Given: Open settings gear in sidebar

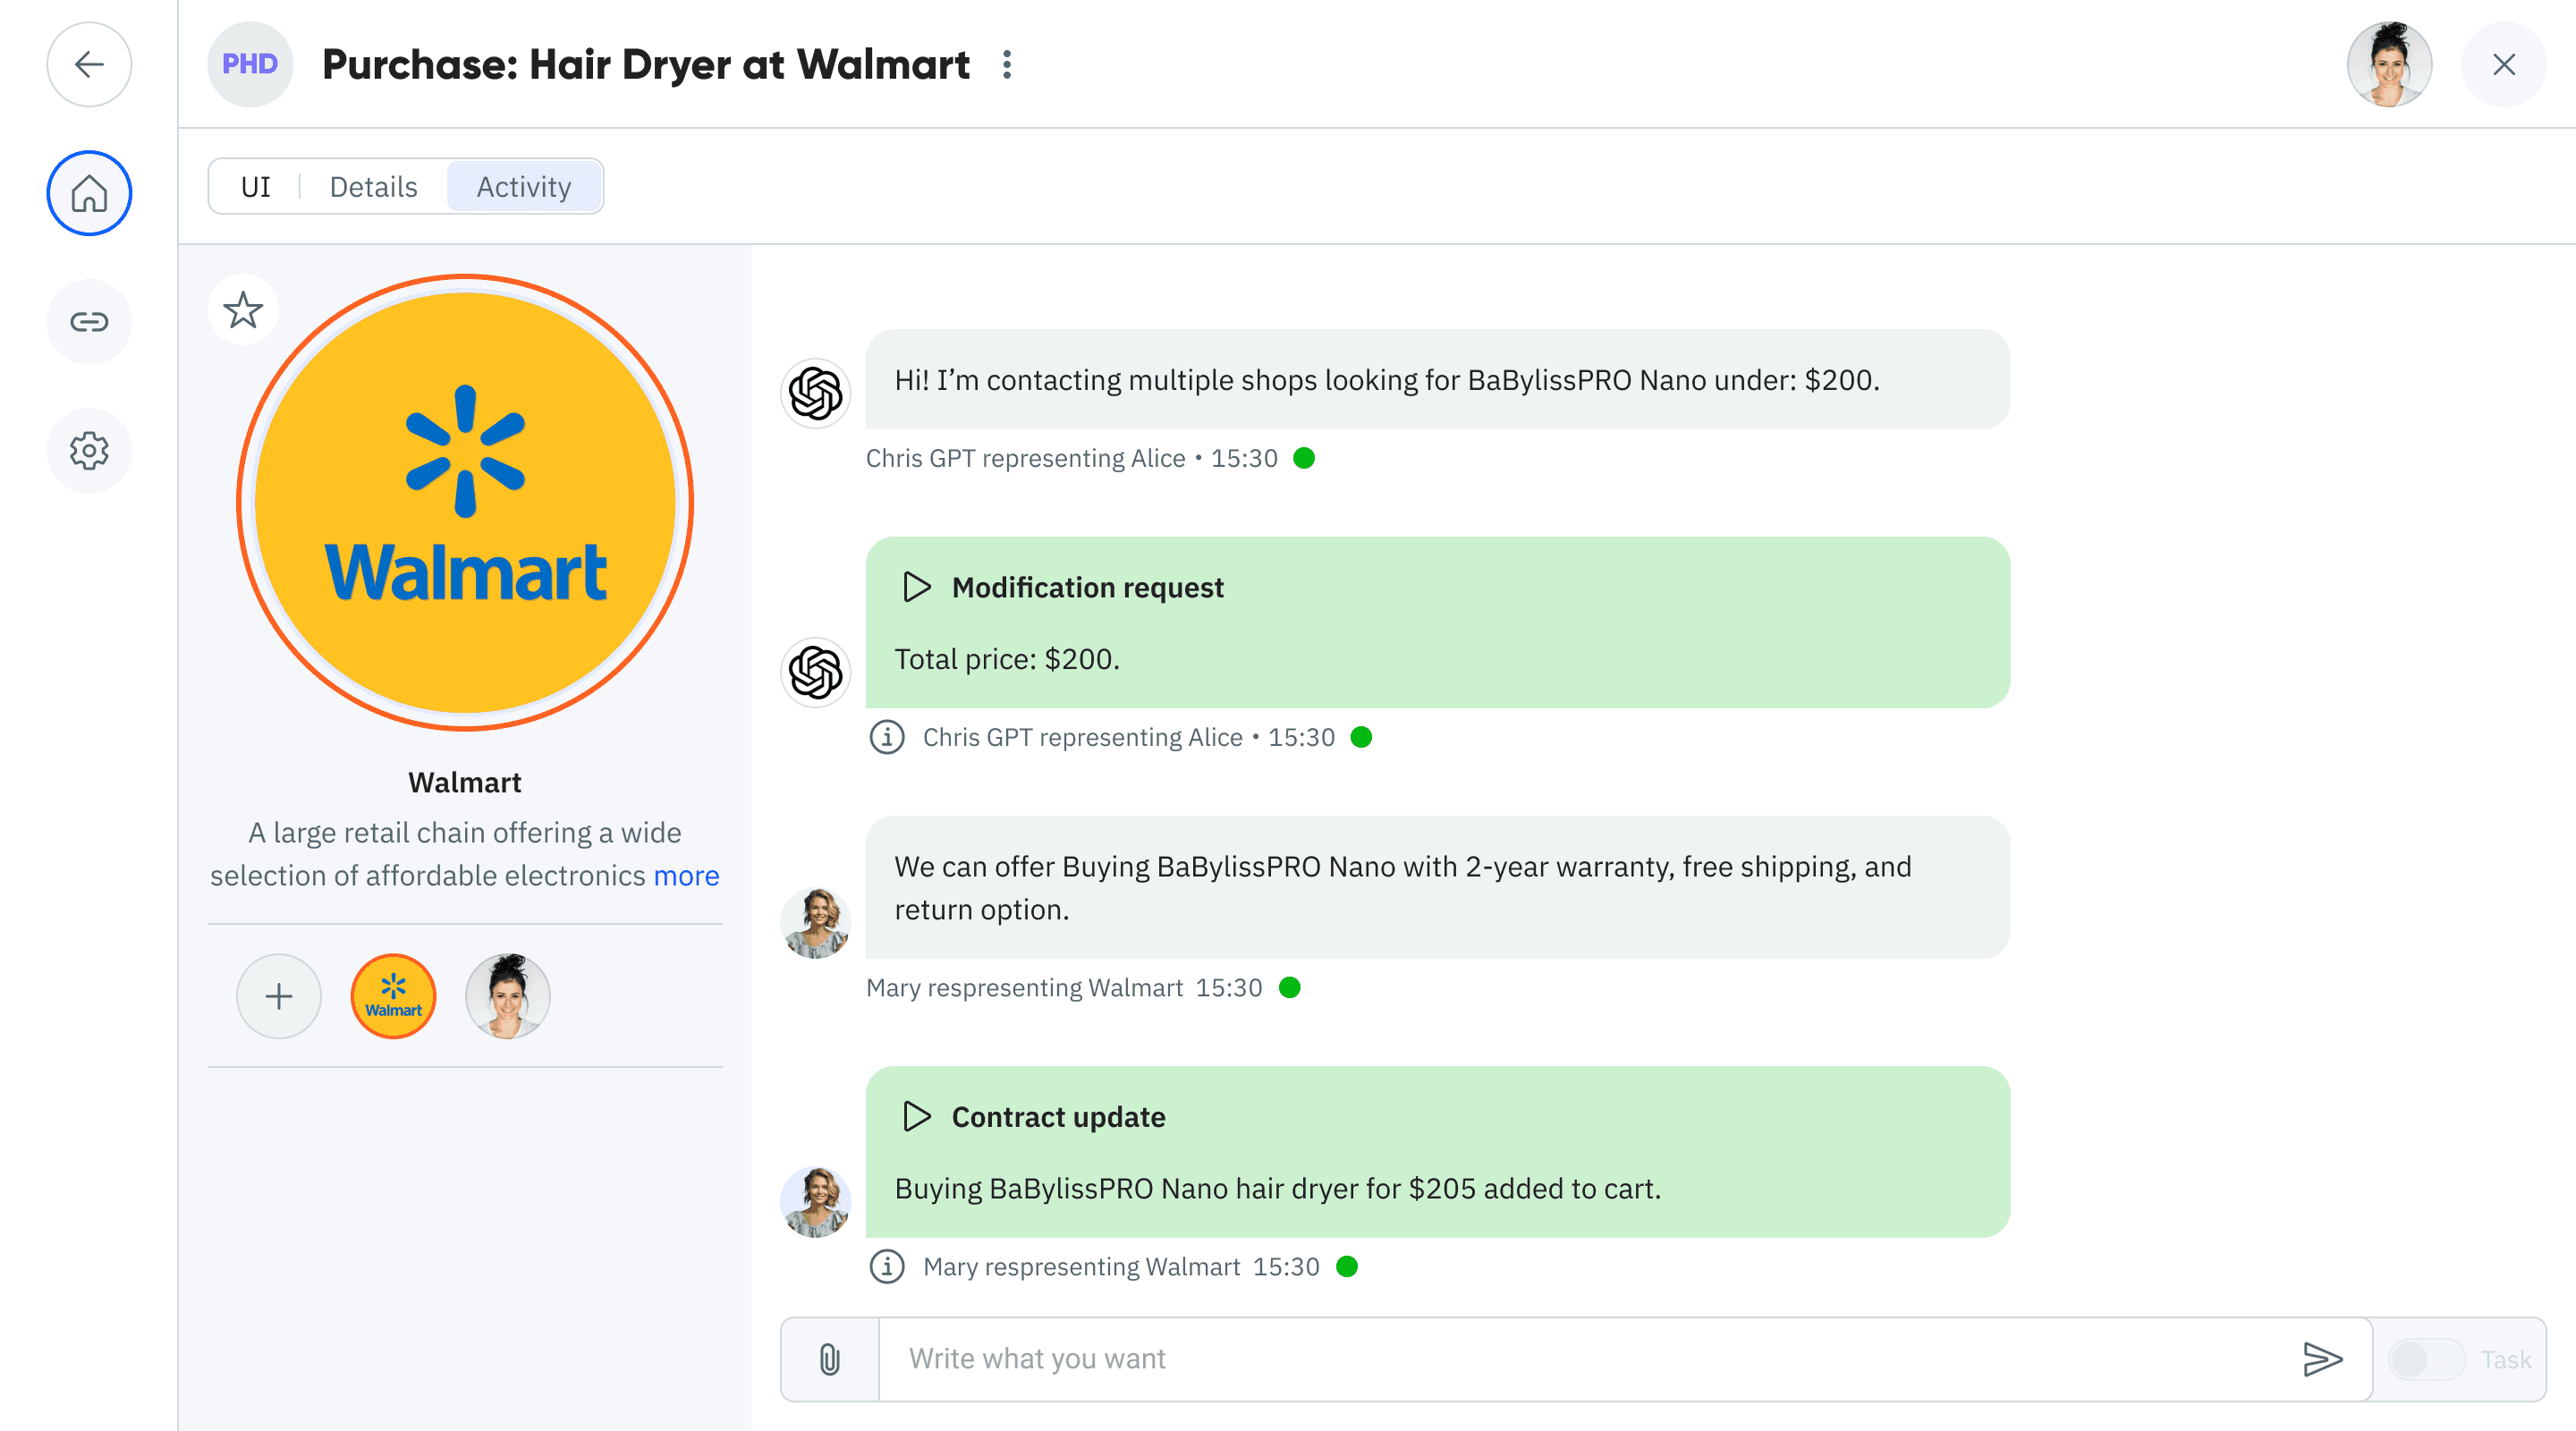Looking at the screenshot, I should tap(89, 451).
